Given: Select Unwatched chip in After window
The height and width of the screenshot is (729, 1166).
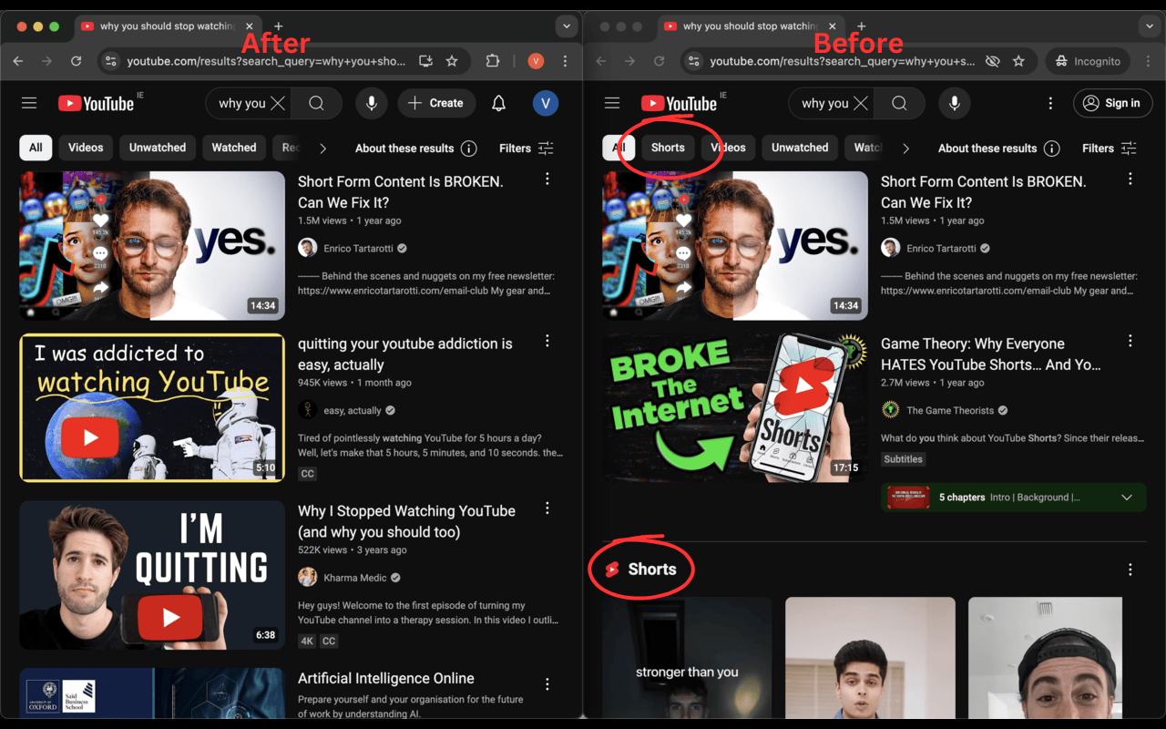Looking at the screenshot, I should (x=158, y=148).
